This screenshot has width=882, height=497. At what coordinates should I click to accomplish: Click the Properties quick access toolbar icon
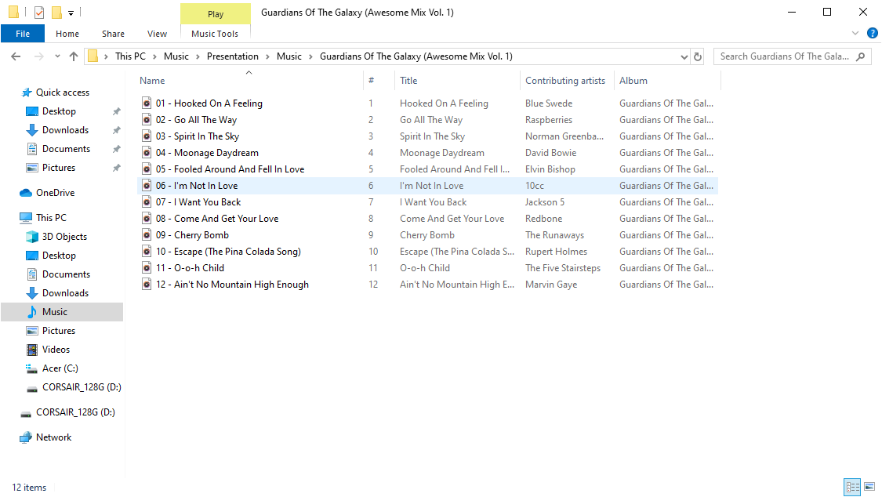tap(39, 13)
